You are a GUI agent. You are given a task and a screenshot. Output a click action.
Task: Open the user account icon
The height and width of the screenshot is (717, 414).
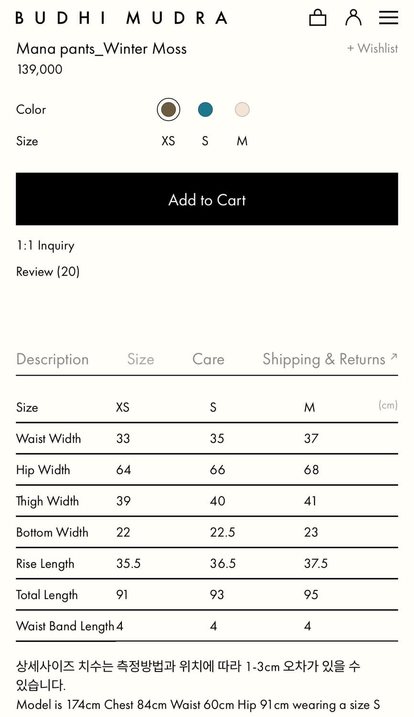click(x=353, y=18)
